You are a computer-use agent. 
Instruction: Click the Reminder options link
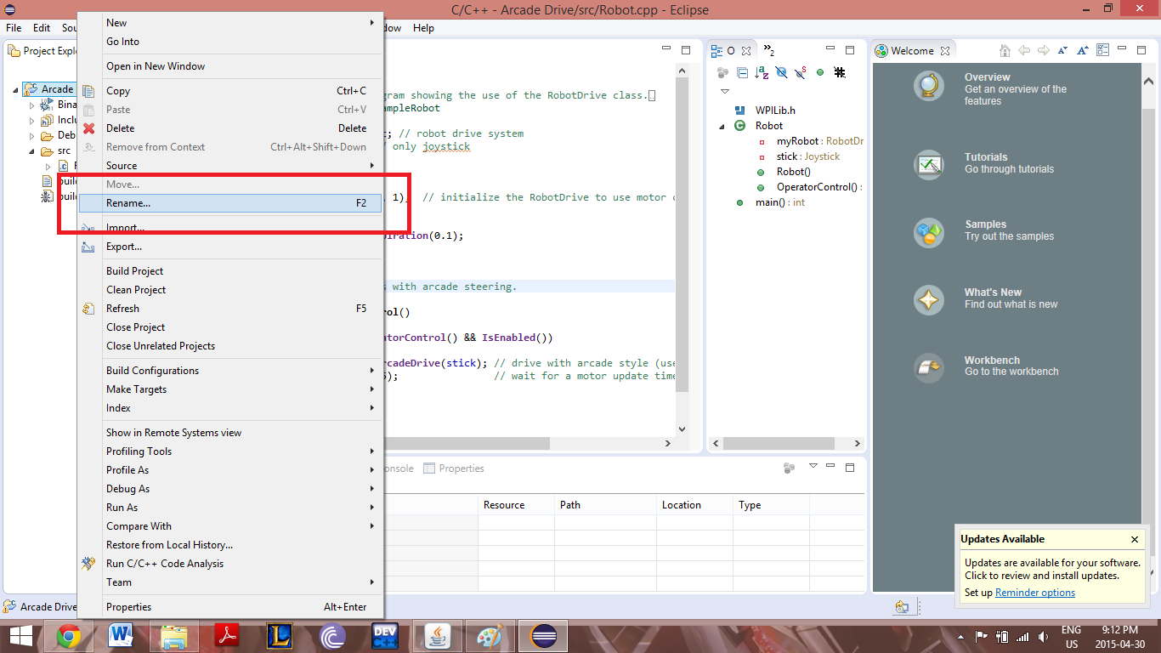point(1035,593)
